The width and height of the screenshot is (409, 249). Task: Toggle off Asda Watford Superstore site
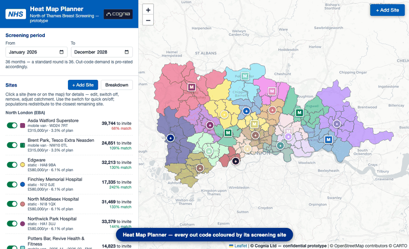pyautogui.click(x=12, y=125)
